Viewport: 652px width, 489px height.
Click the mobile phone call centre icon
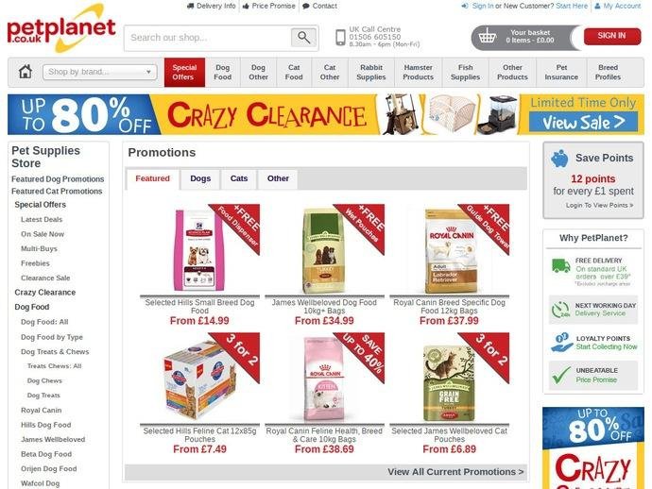[x=340, y=38]
